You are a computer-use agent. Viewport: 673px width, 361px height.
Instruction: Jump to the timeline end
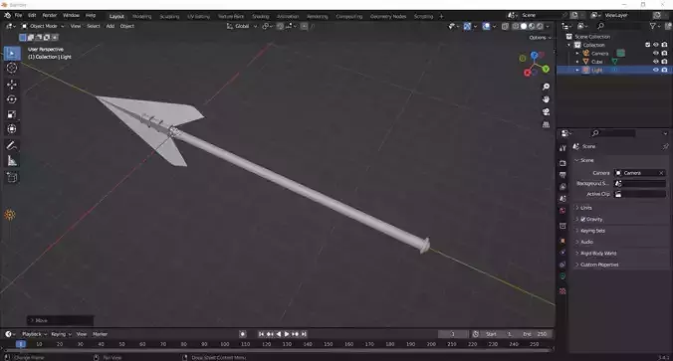pyautogui.click(x=304, y=334)
